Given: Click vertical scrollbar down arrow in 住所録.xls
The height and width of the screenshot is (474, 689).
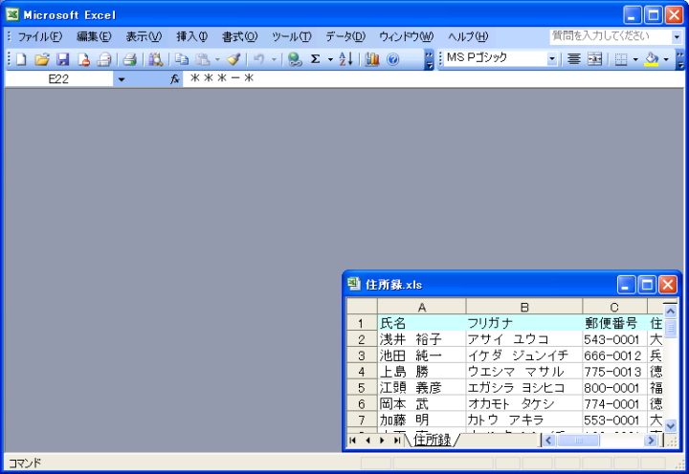Looking at the screenshot, I should (x=670, y=425).
